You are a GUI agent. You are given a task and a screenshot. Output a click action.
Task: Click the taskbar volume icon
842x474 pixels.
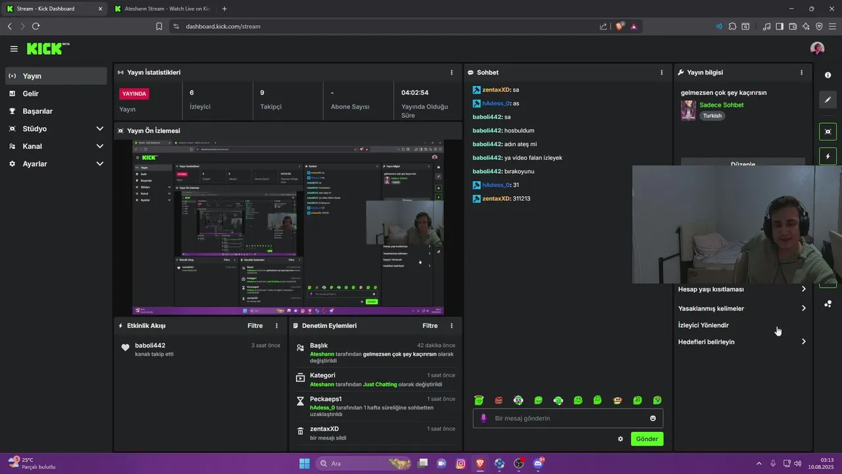(x=798, y=463)
